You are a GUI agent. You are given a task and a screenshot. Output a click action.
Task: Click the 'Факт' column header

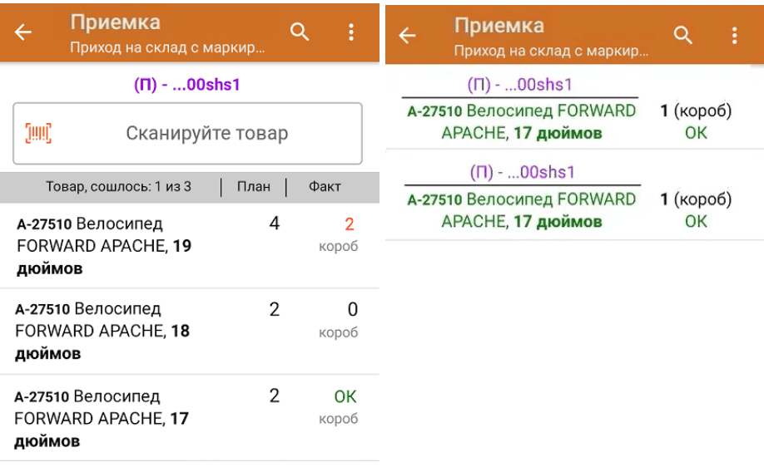click(325, 187)
